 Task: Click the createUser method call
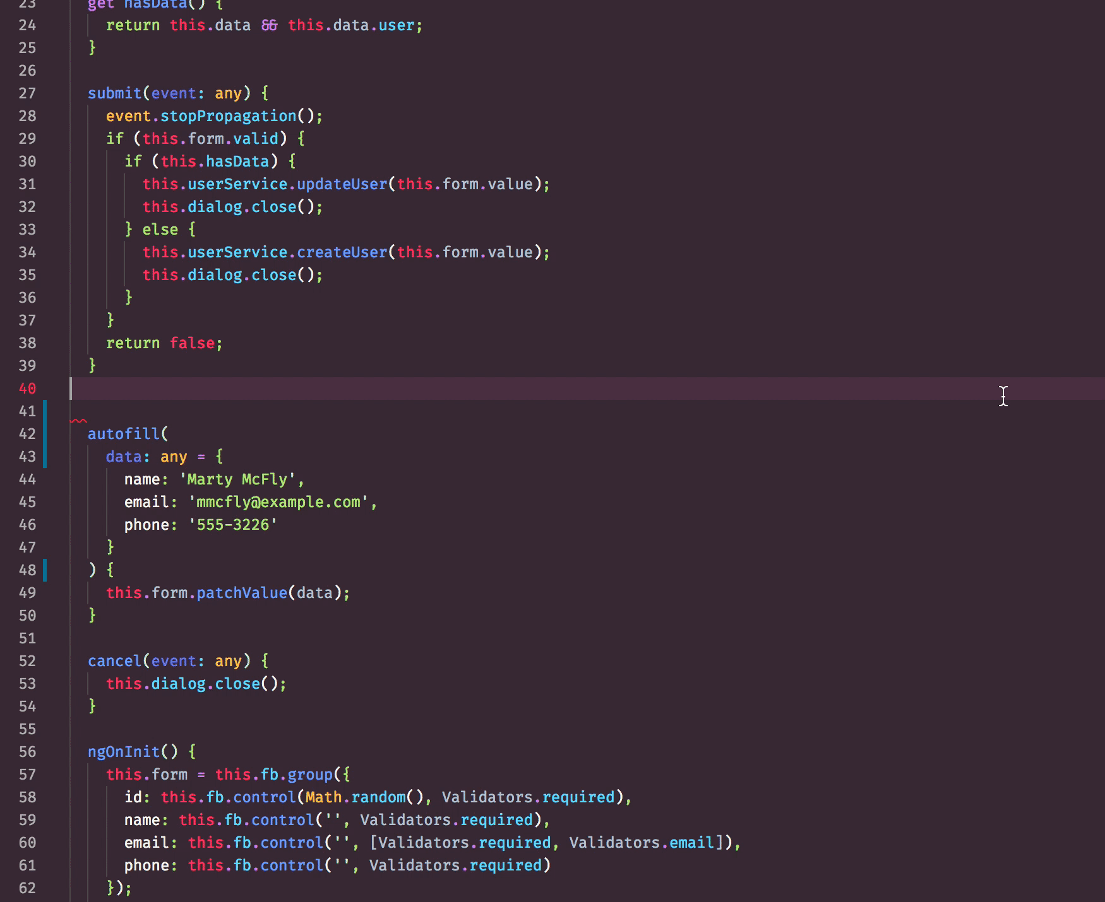(x=342, y=252)
